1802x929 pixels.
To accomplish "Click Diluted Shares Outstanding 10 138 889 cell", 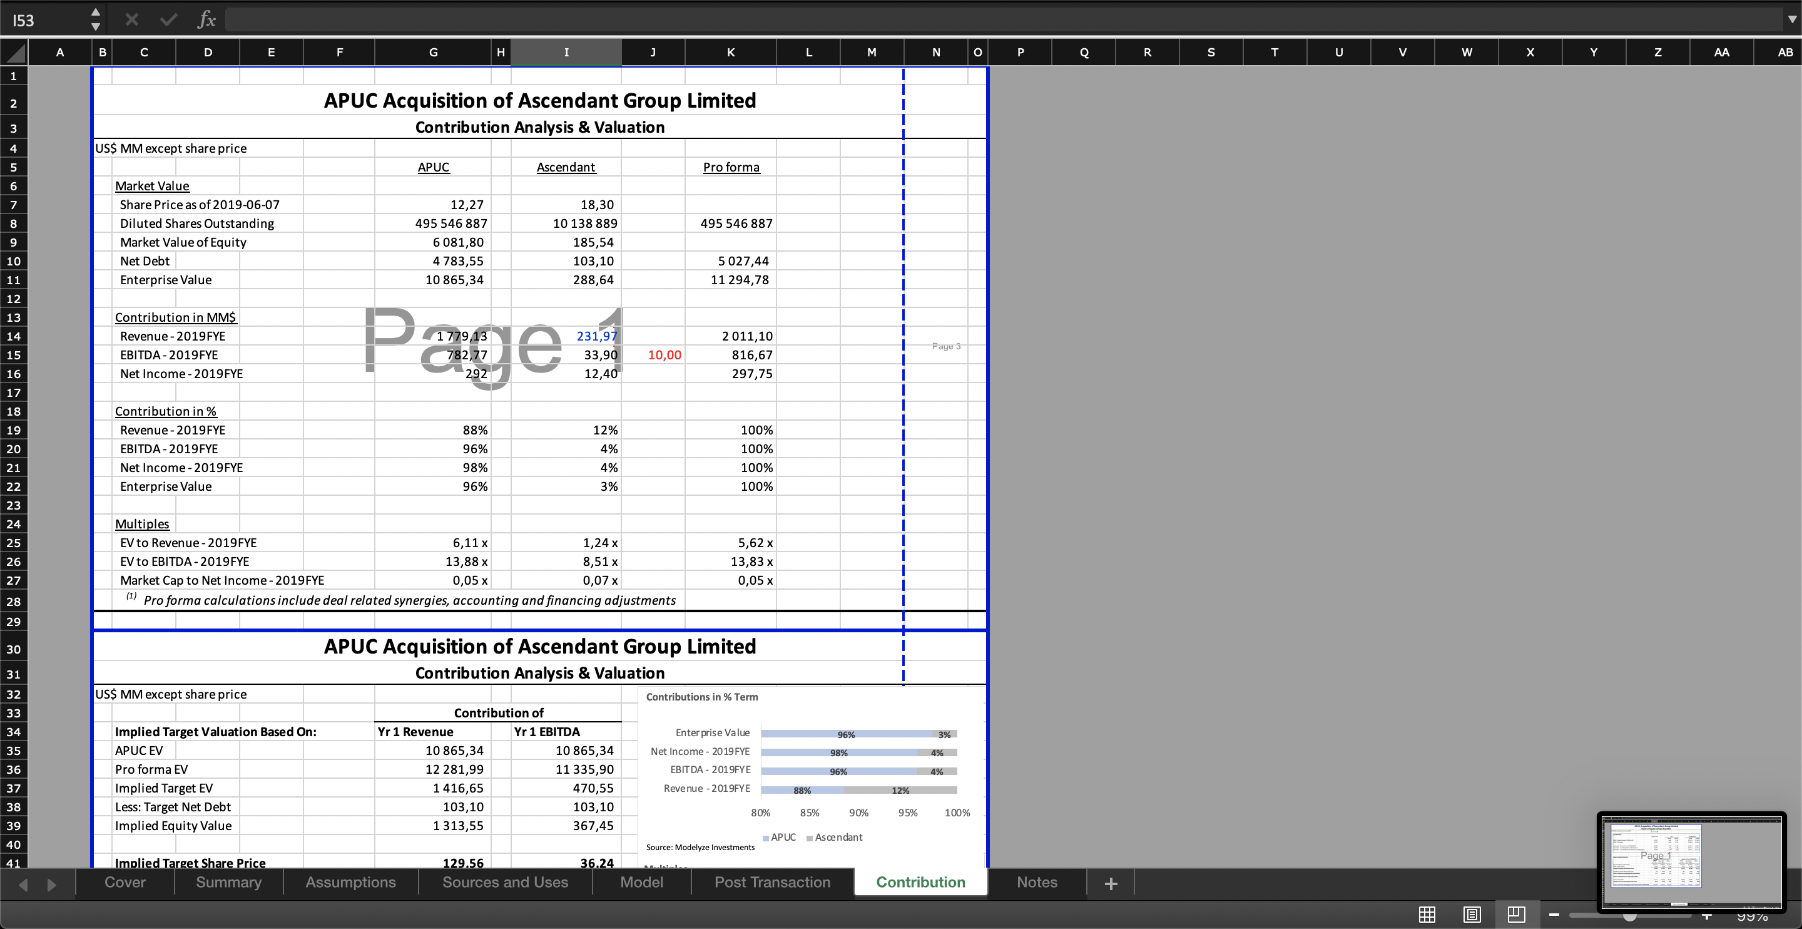I will click(x=566, y=223).
